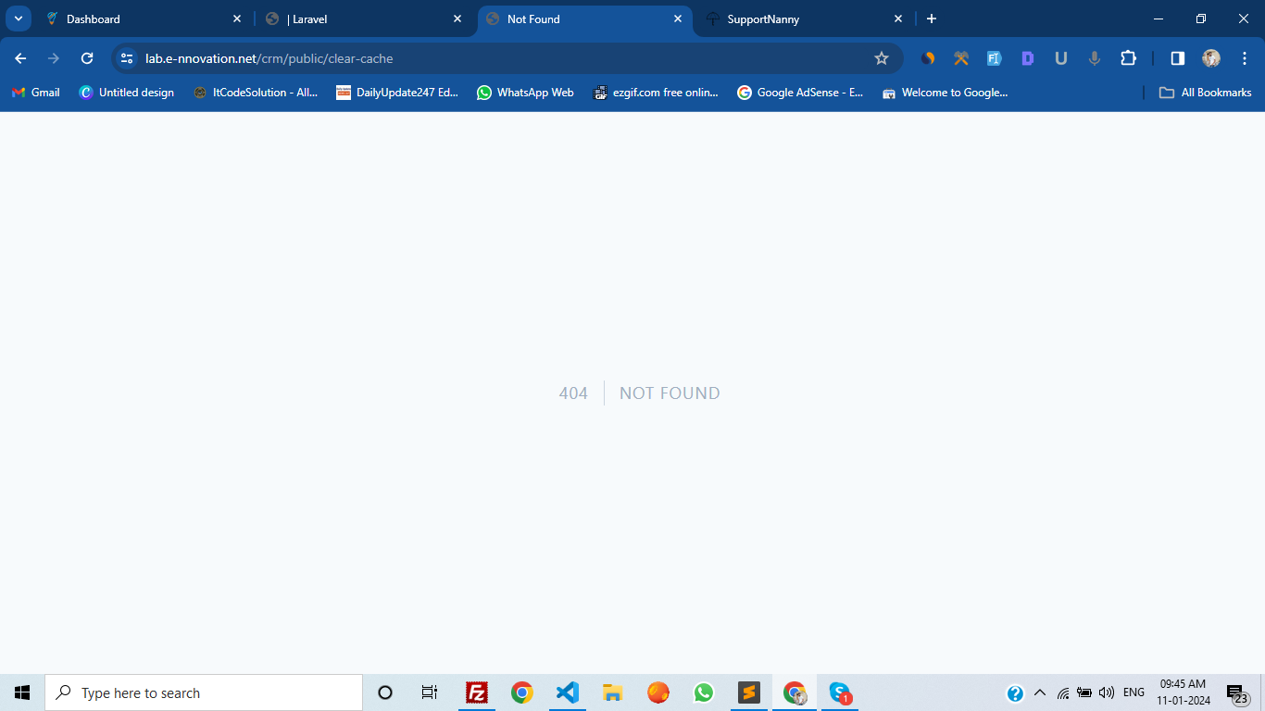Screen dimensions: 1265x711
Task: Open Visual Studio Code from taskbar
Action: (568, 692)
